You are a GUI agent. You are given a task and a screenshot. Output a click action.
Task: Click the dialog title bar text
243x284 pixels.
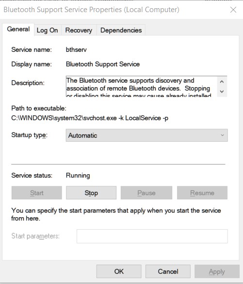click(91, 10)
